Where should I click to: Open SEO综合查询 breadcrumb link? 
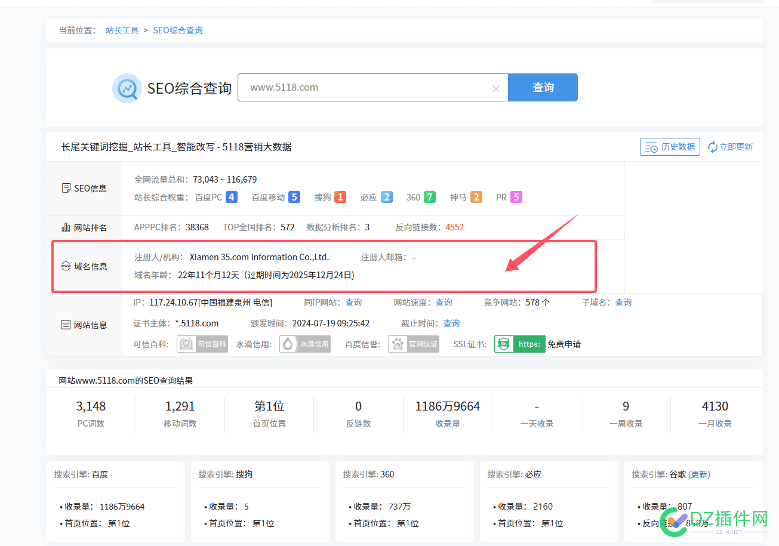click(x=178, y=30)
